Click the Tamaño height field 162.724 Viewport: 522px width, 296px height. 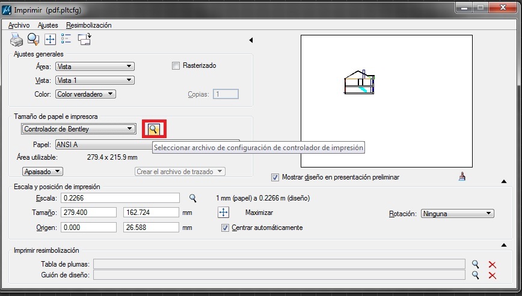(x=151, y=213)
